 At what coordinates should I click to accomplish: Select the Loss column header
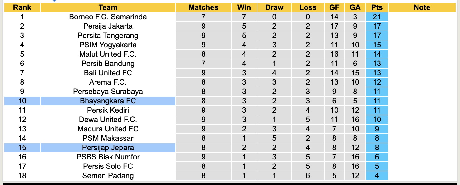[x=308, y=7]
